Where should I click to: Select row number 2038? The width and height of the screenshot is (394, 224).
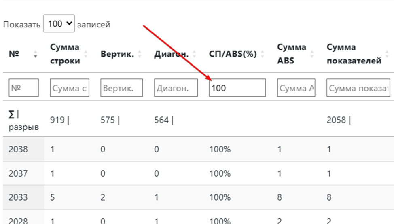[x=18, y=149]
